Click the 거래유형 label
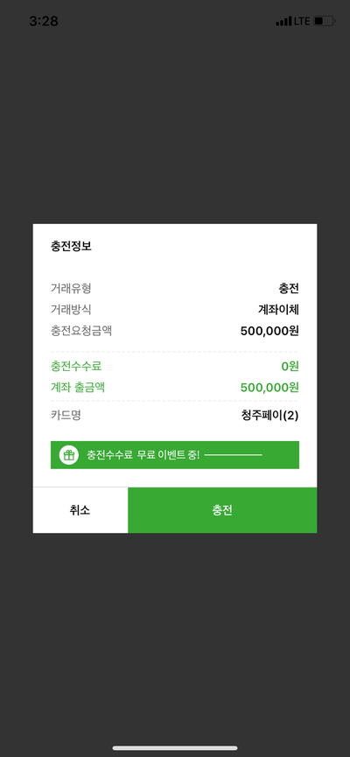This screenshot has width=350, height=757. coord(71,289)
